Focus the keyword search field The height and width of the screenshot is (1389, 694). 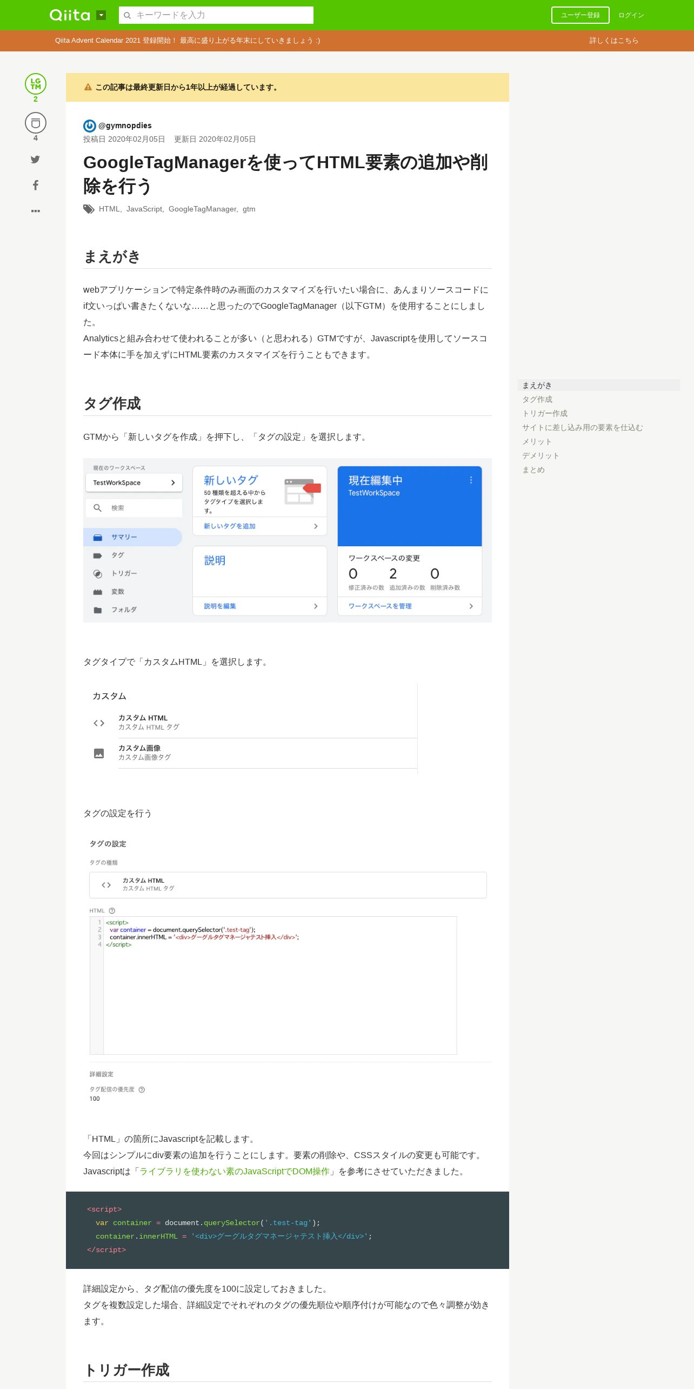216,15
